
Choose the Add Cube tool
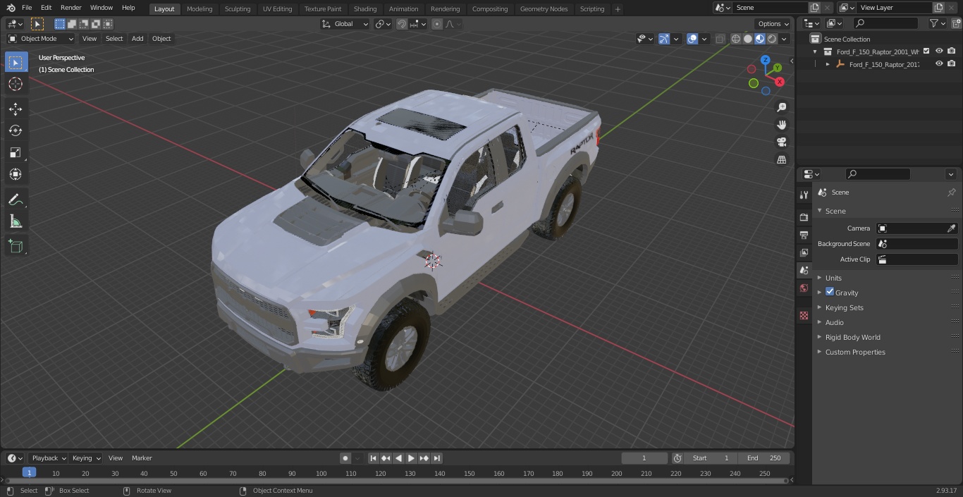[16, 246]
